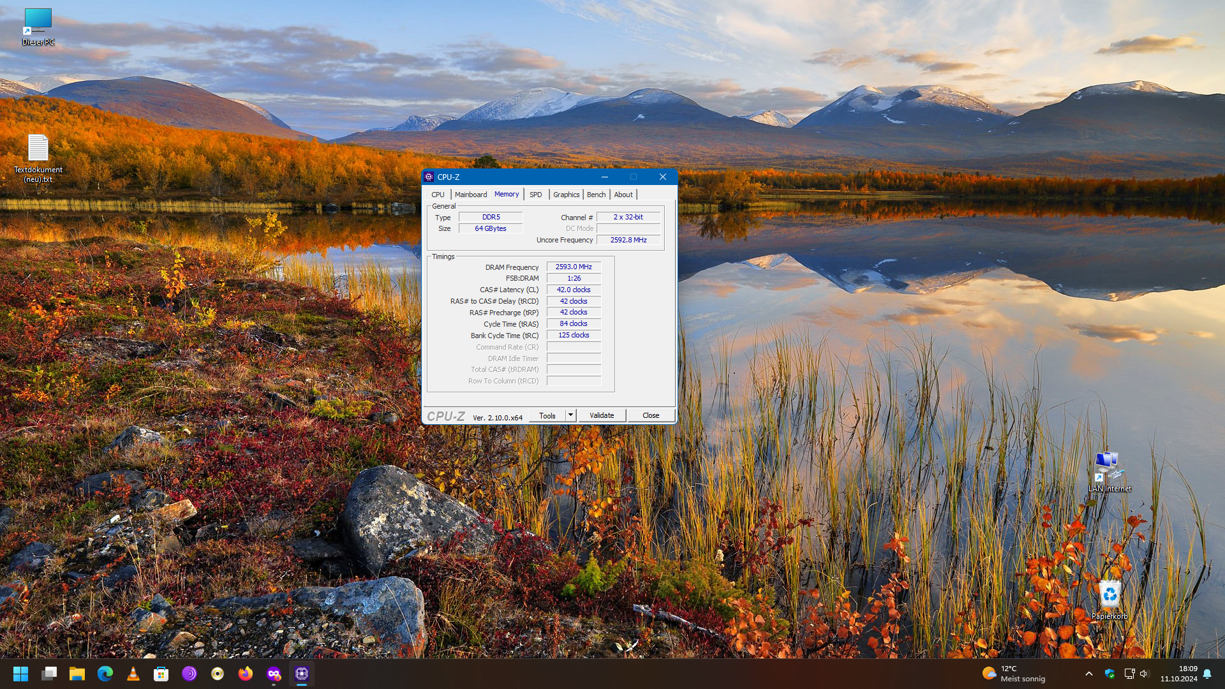The width and height of the screenshot is (1225, 689).
Task: Open the VLC media player taskbar icon
Action: tap(133, 674)
